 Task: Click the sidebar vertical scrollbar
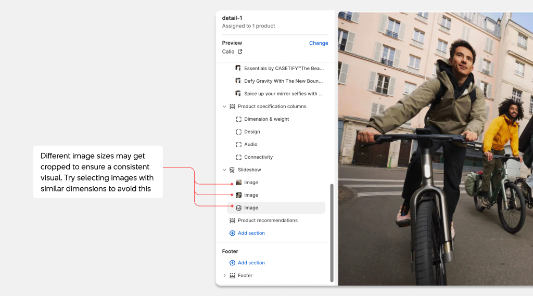(332, 233)
